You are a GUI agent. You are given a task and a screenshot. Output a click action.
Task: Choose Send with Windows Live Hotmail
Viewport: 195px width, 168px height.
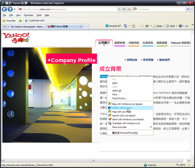(130, 119)
